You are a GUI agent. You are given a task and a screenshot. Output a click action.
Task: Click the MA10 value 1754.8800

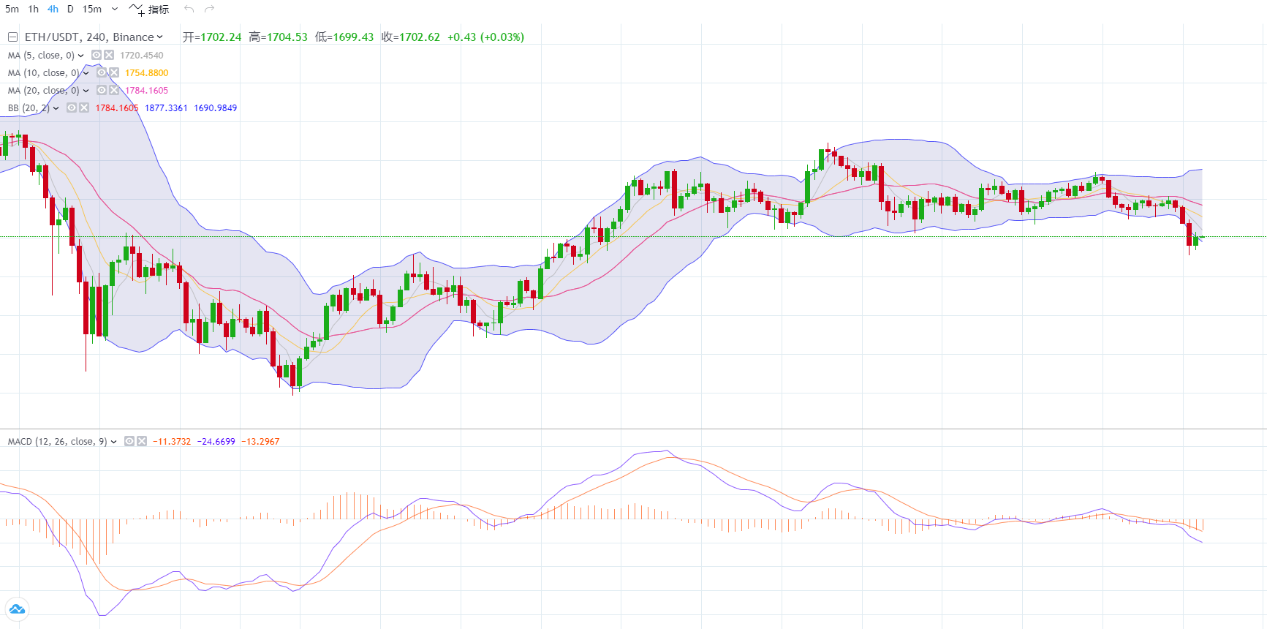(147, 72)
